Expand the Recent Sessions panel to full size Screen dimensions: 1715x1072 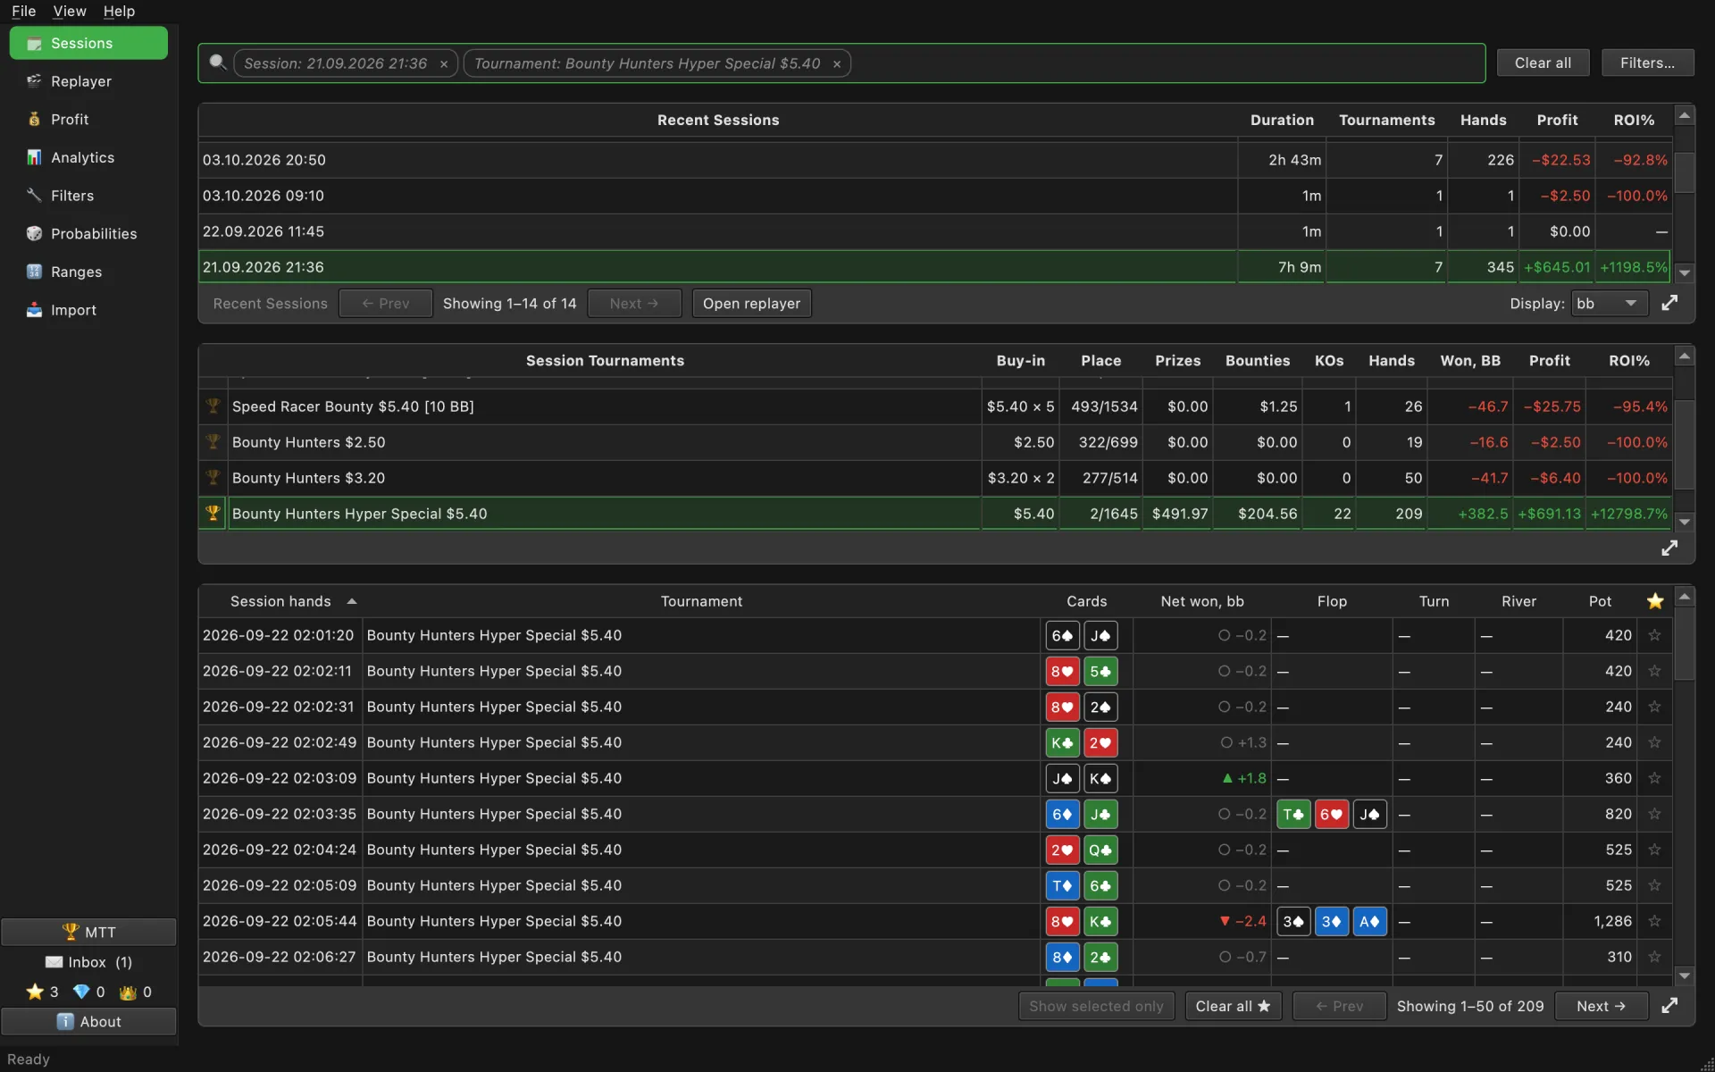[1669, 303]
